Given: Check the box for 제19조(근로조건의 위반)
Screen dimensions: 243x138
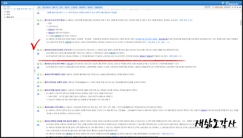Looking at the screenshot, I should coord(43,64).
